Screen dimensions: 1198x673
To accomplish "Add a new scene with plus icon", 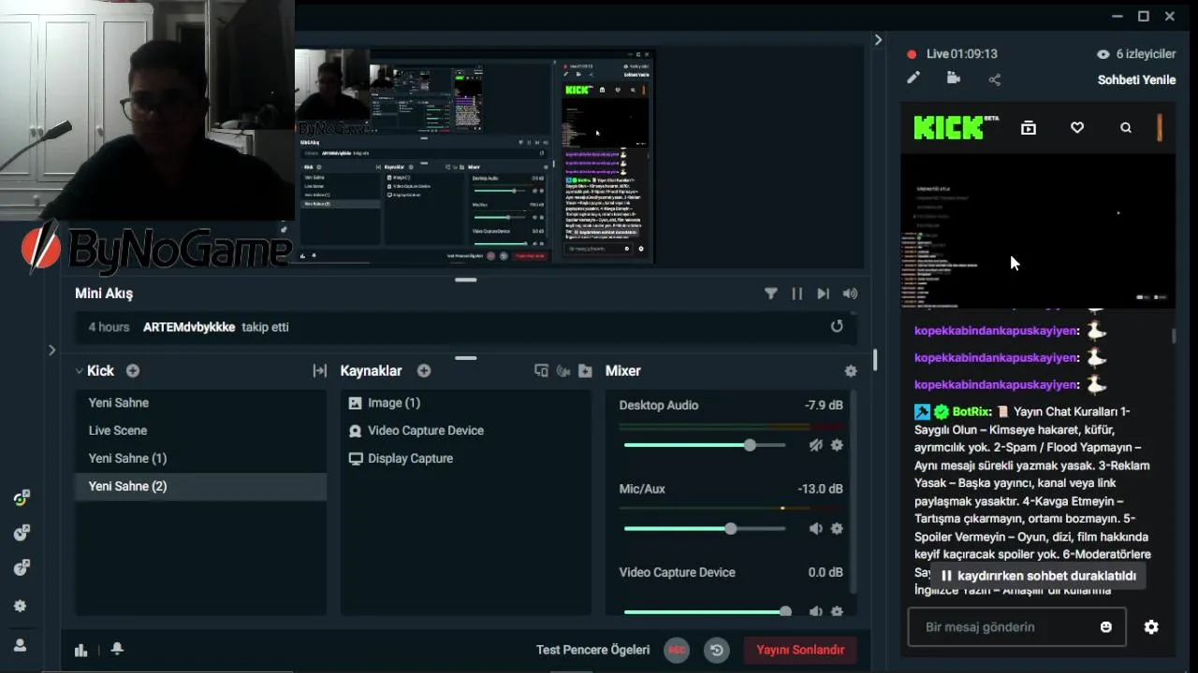I will click(133, 371).
